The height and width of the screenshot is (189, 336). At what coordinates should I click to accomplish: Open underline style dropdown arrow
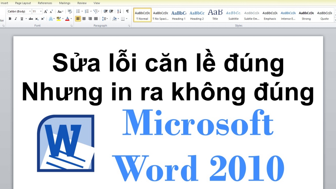coord(26,19)
